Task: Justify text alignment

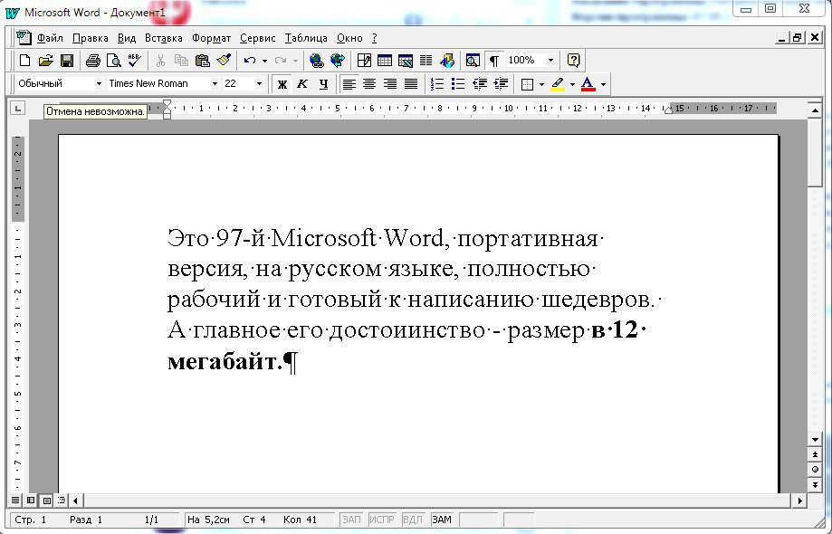Action: [x=411, y=84]
